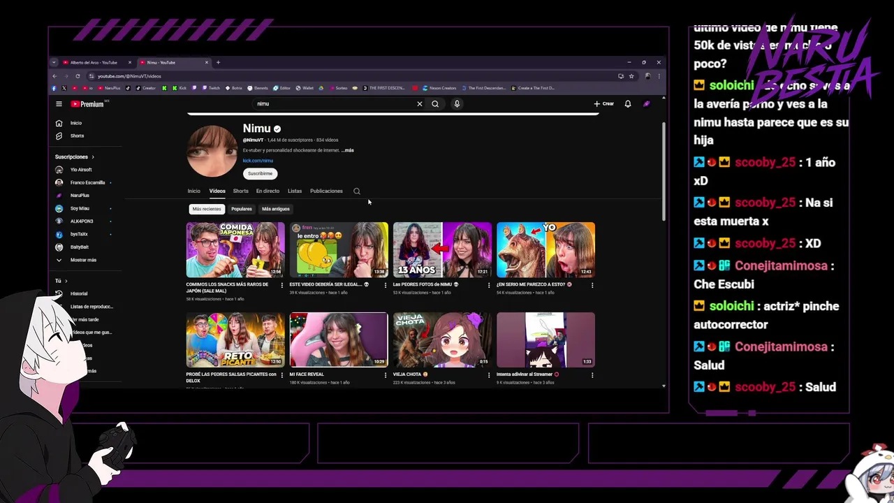The height and width of the screenshot is (503, 894).
Task: Open the NaruPlus subscription
Action: 80,196
